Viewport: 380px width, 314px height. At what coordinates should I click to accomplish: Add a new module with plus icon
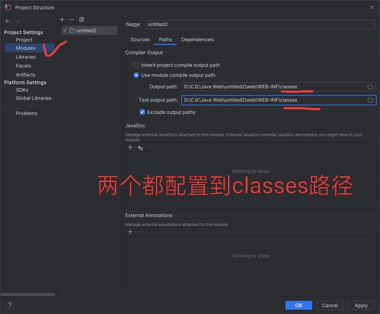click(x=62, y=19)
